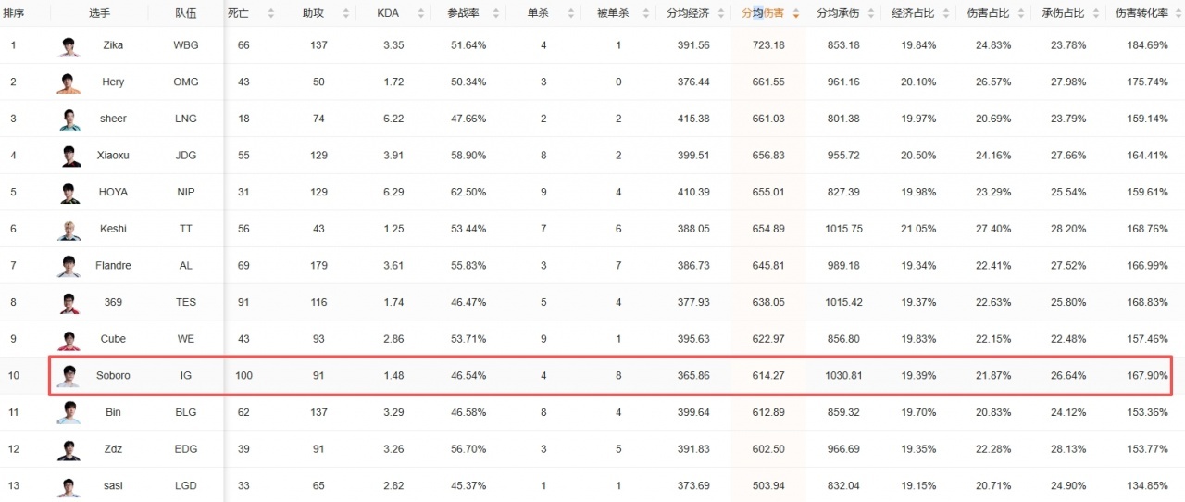
Task: Toggle the 承伤占比 sort arrows
Action: (1095, 14)
